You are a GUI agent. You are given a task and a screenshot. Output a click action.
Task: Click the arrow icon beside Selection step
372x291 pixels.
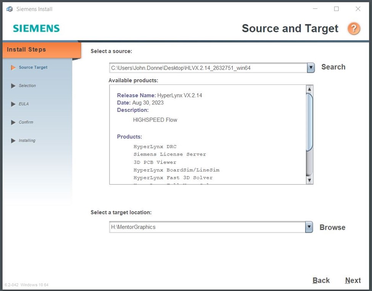tap(13, 86)
